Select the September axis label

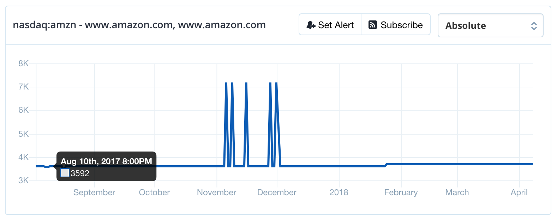[x=94, y=192]
